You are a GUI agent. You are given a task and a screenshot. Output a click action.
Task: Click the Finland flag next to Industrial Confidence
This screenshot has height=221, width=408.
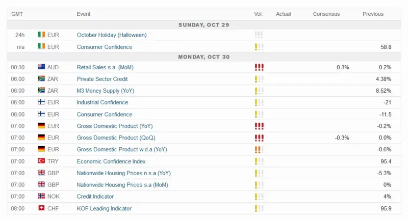(x=41, y=102)
